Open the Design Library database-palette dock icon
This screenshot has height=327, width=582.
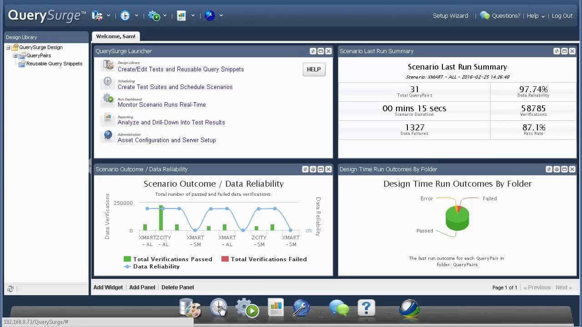[190, 308]
